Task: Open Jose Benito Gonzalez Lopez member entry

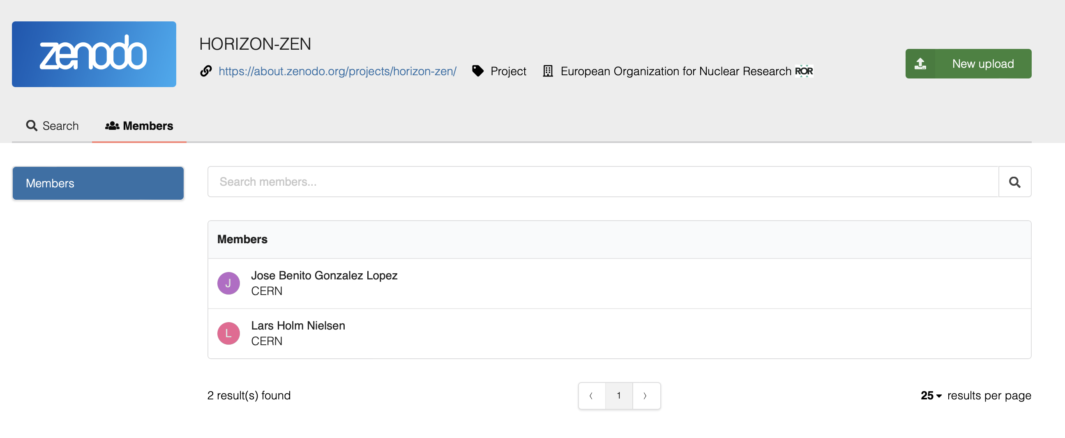Action: (x=324, y=275)
